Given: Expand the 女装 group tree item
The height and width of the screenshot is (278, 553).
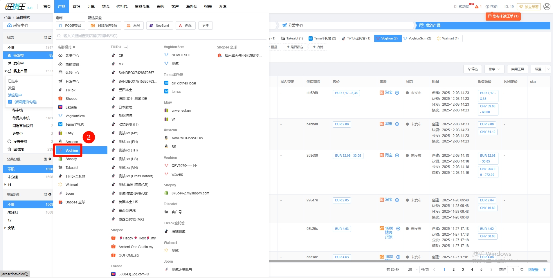Looking at the screenshot, I should (x=5, y=228).
